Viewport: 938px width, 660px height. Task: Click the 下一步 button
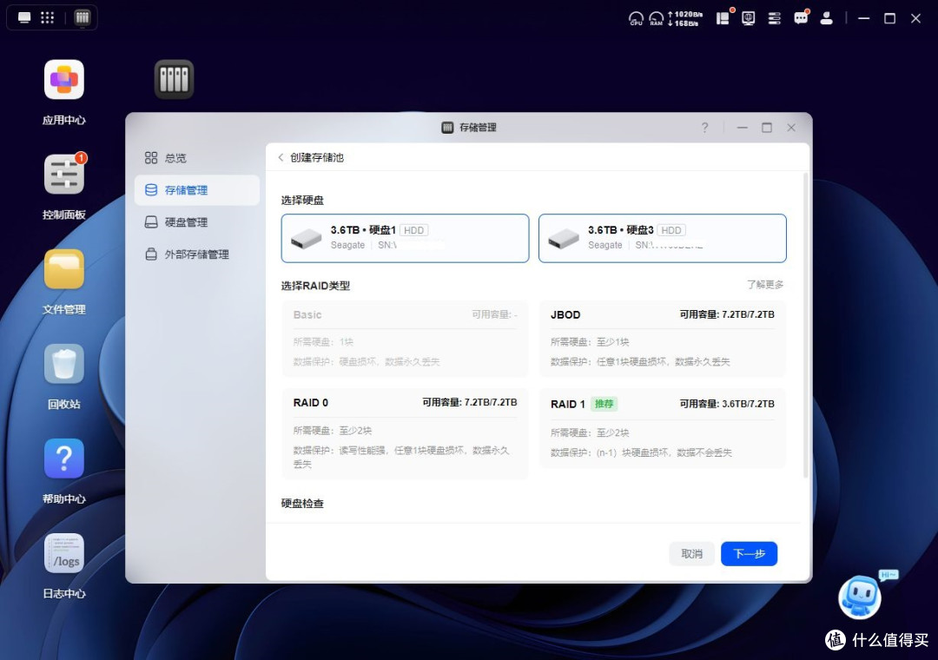coord(749,554)
